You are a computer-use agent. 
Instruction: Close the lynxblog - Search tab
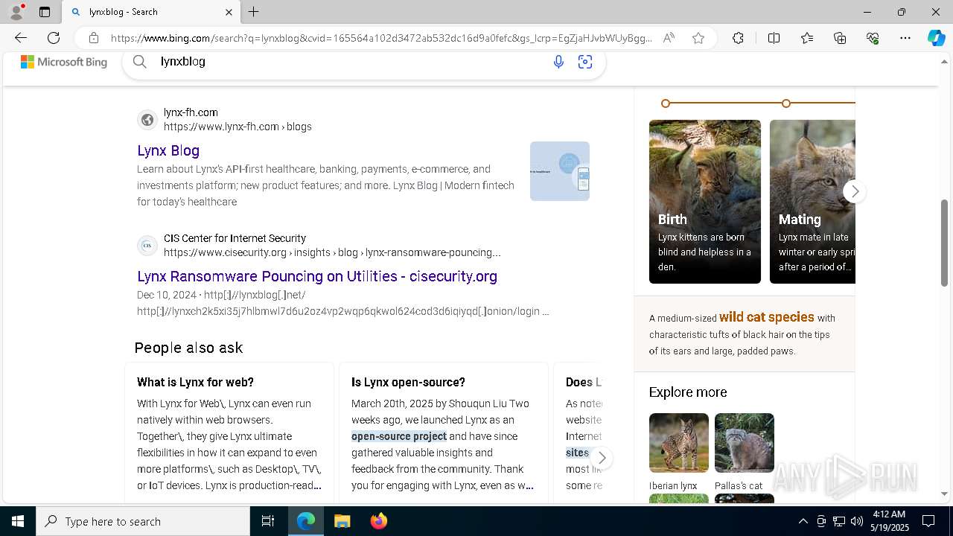[229, 12]
